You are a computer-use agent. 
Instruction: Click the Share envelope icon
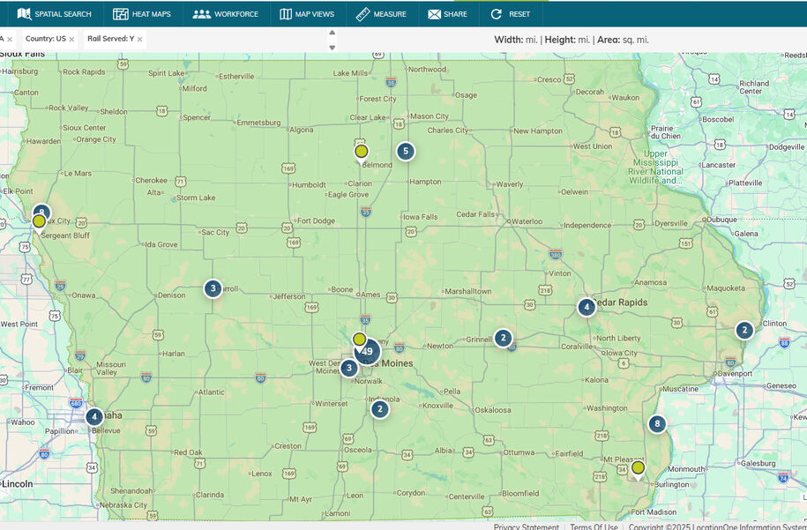pyautogui.click(x=435, y=14)
